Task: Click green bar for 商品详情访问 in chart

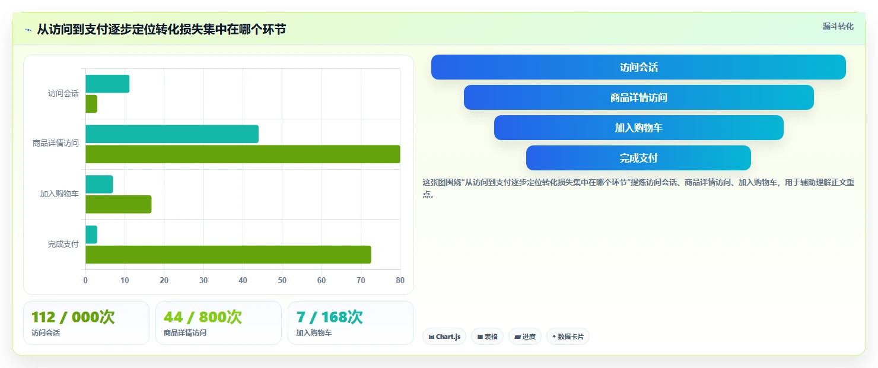Action: [x=243, y=154]
